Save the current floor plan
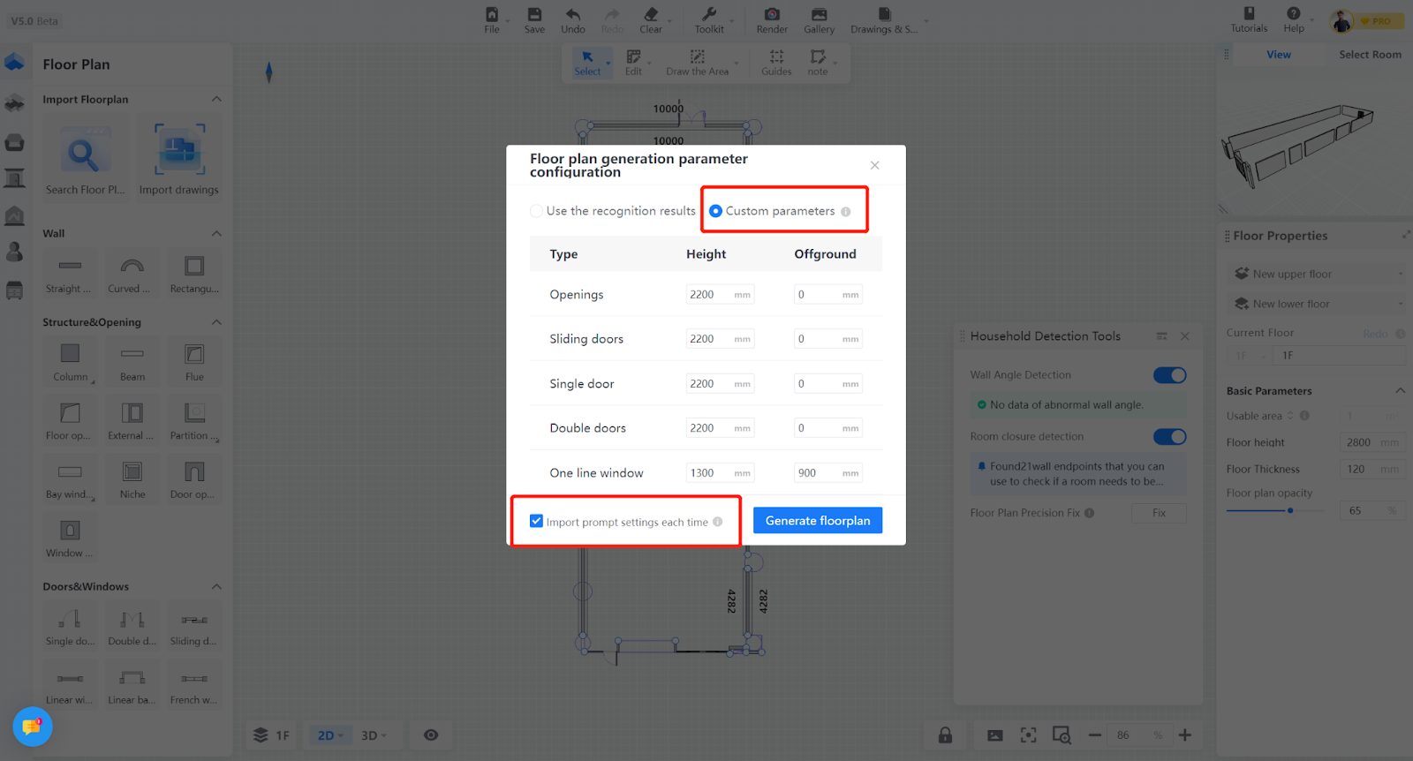The width and height of the screenshot is (1413, 761). pos(534,20)
